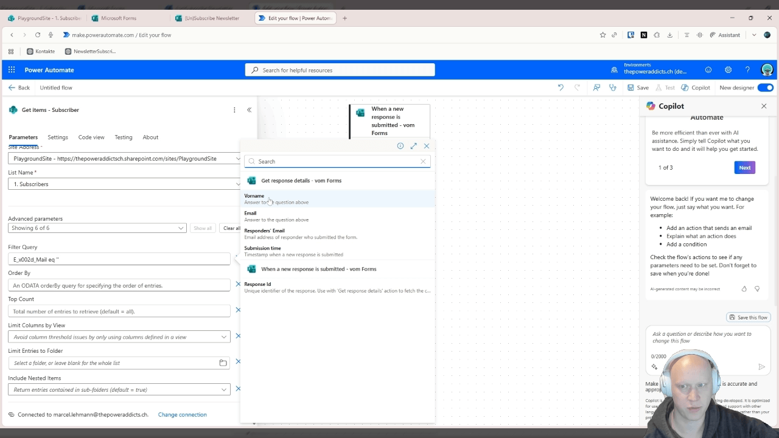Expand the List Name dropdown

(x=238, y=184)
